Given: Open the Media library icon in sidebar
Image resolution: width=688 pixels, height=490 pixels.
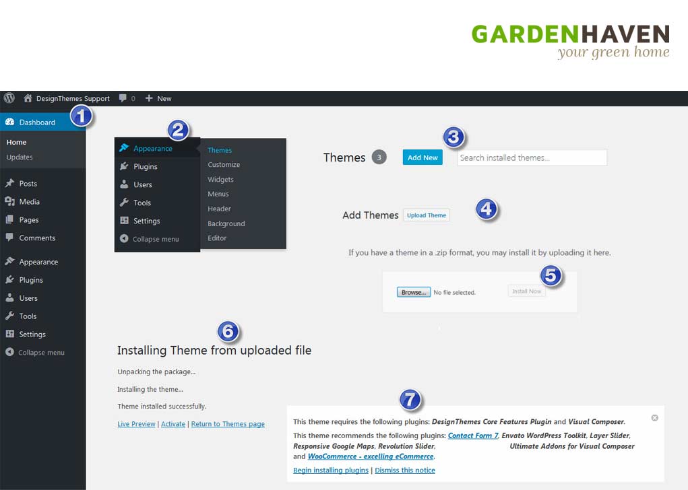Looking at the screenshot, I should [9, 201].
